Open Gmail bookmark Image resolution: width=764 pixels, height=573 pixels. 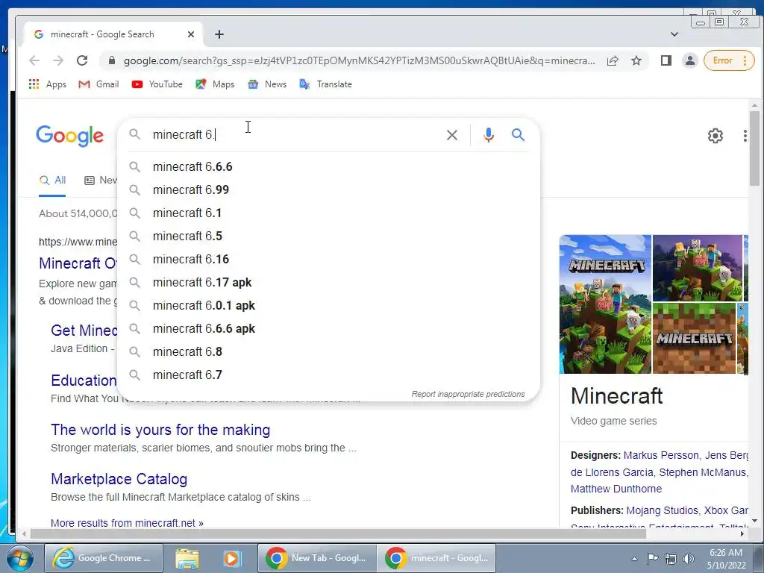coord(98,84)
